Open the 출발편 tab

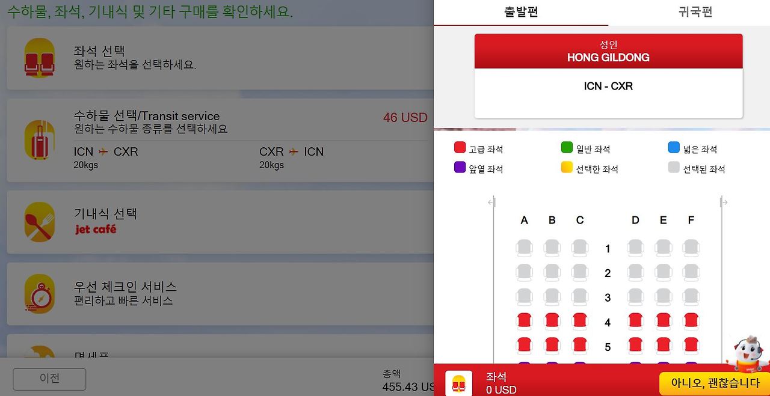[521, 12]
